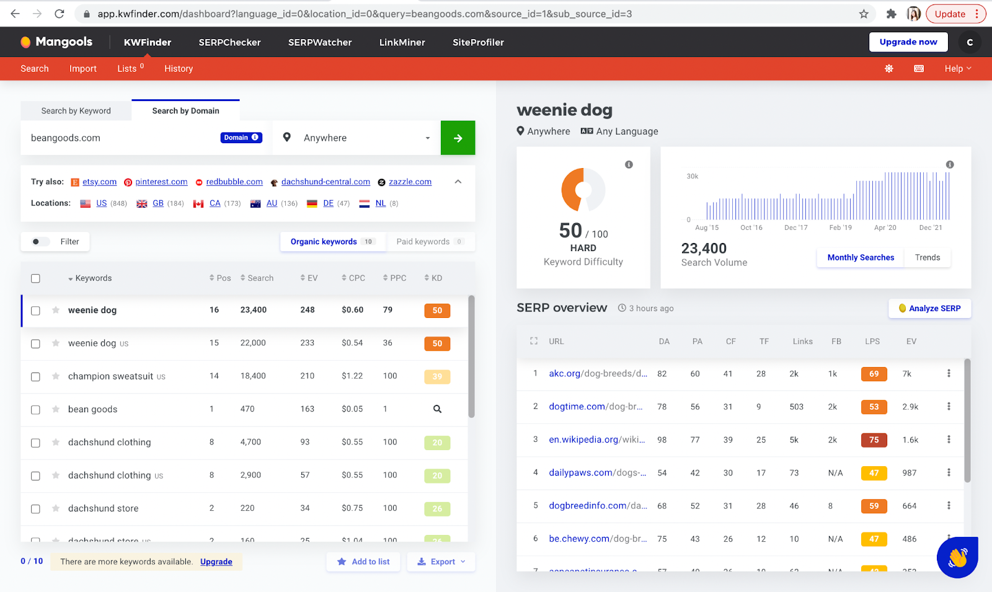Show the Trends chart tab
The image size is (992, 592).
click(x=928, y=257)
